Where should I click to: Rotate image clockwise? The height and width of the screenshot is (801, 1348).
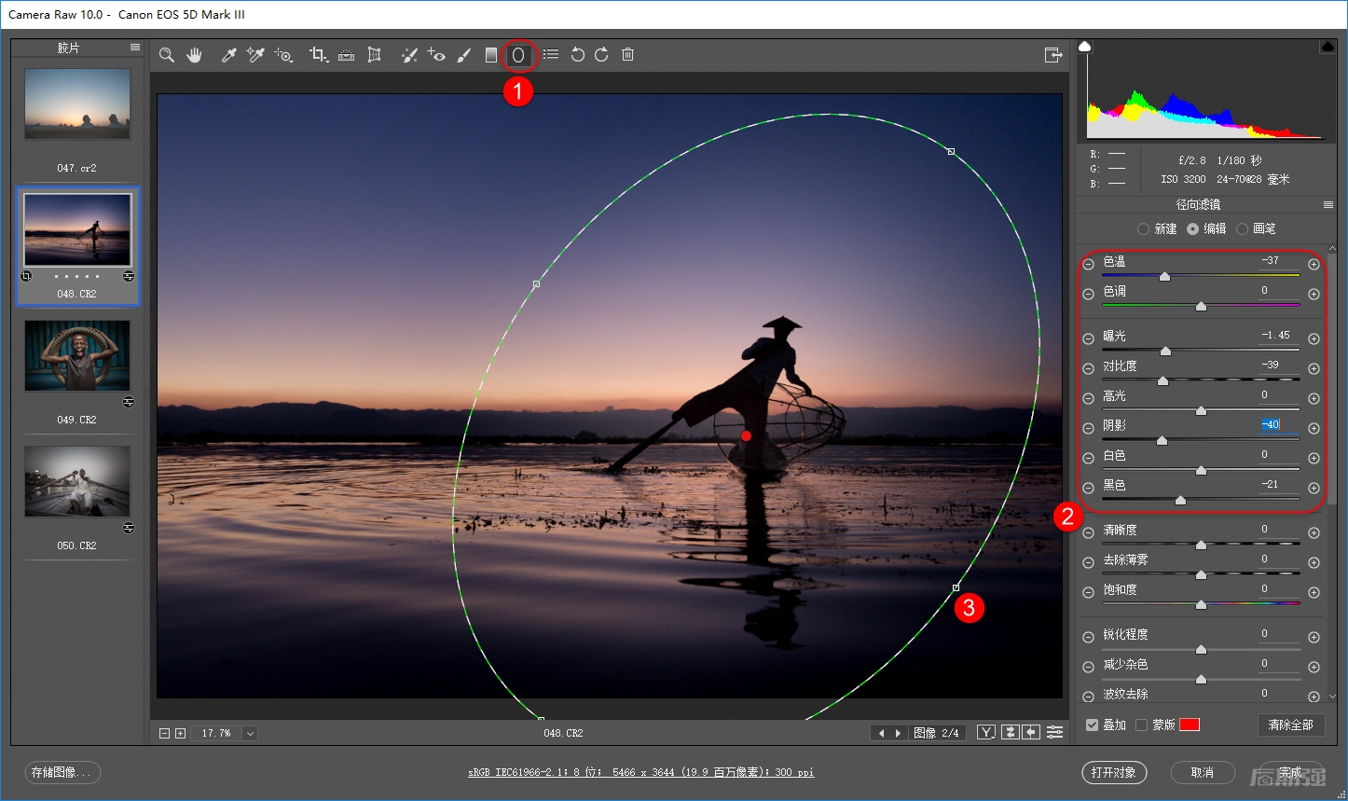[602, 55]
